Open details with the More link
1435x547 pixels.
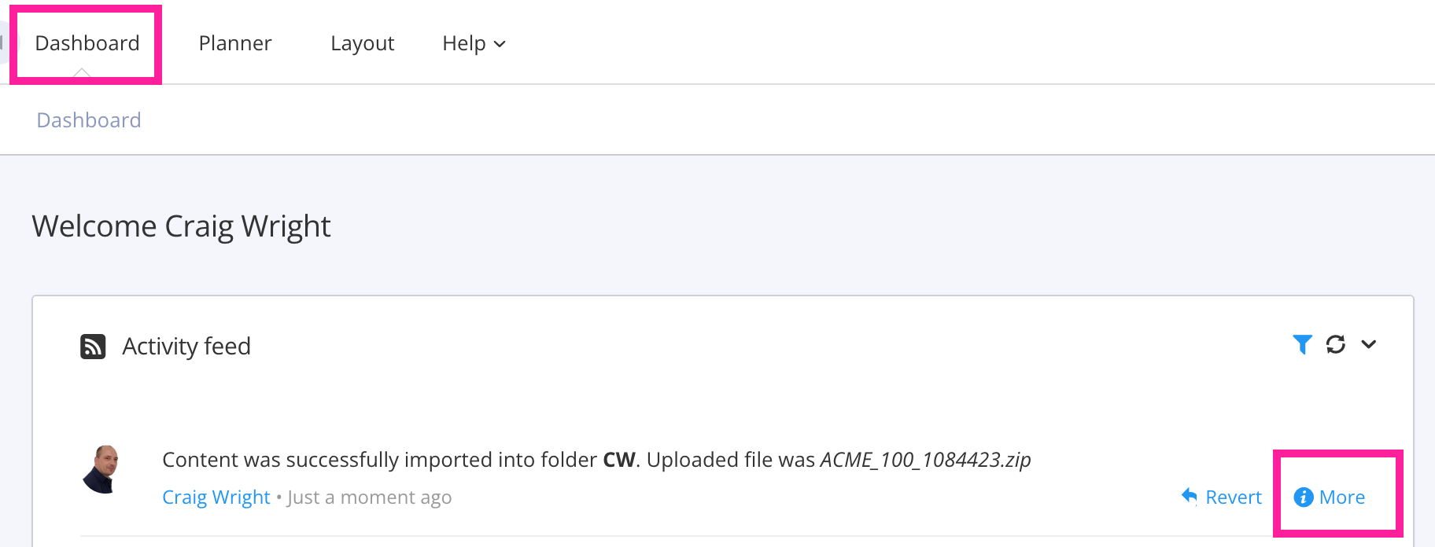click(1342, 497)
